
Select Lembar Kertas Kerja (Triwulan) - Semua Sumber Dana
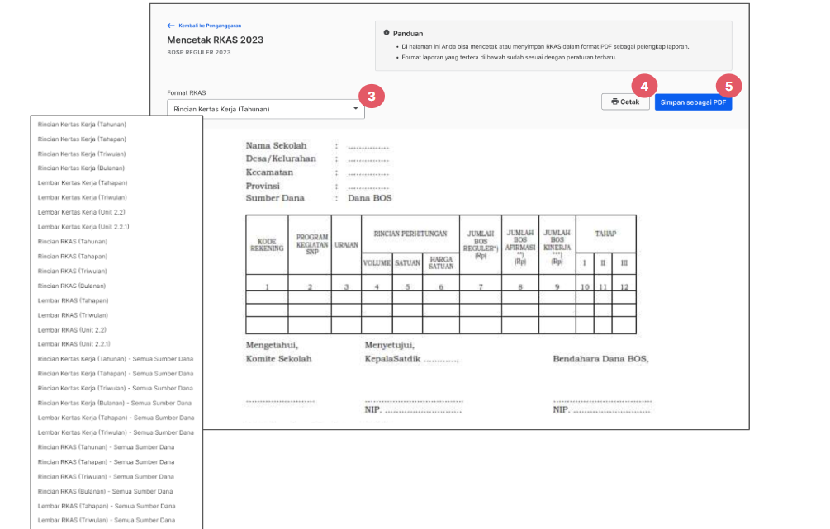tap(116, 432)
